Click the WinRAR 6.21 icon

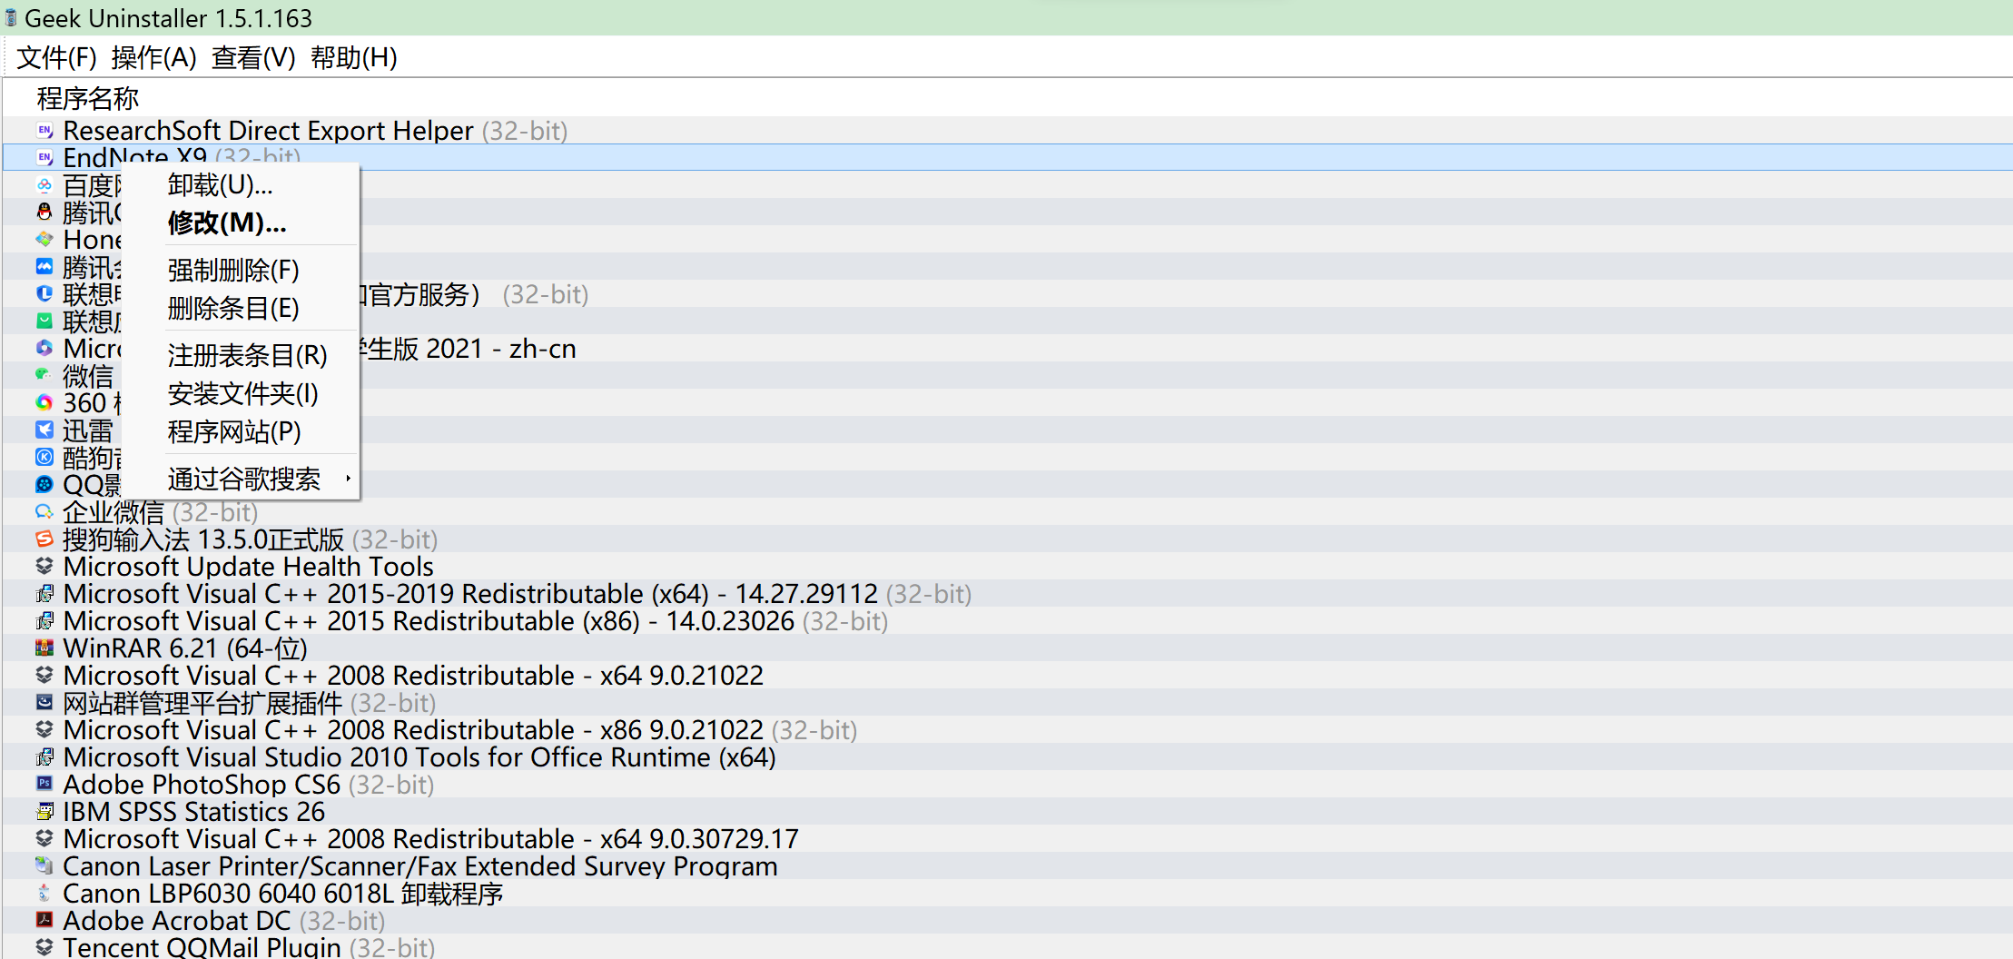click(x=44, y=648)
